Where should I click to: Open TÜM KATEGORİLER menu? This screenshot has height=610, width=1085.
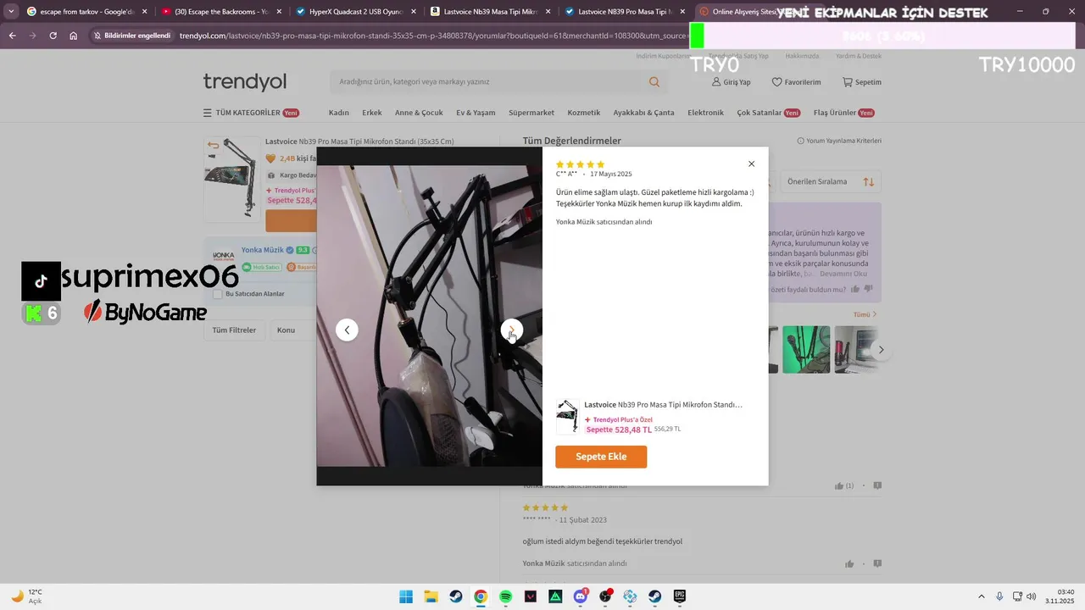coord(251,113)
